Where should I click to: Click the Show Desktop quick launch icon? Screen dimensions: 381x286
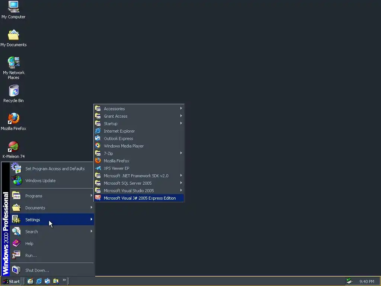point(30,281)
